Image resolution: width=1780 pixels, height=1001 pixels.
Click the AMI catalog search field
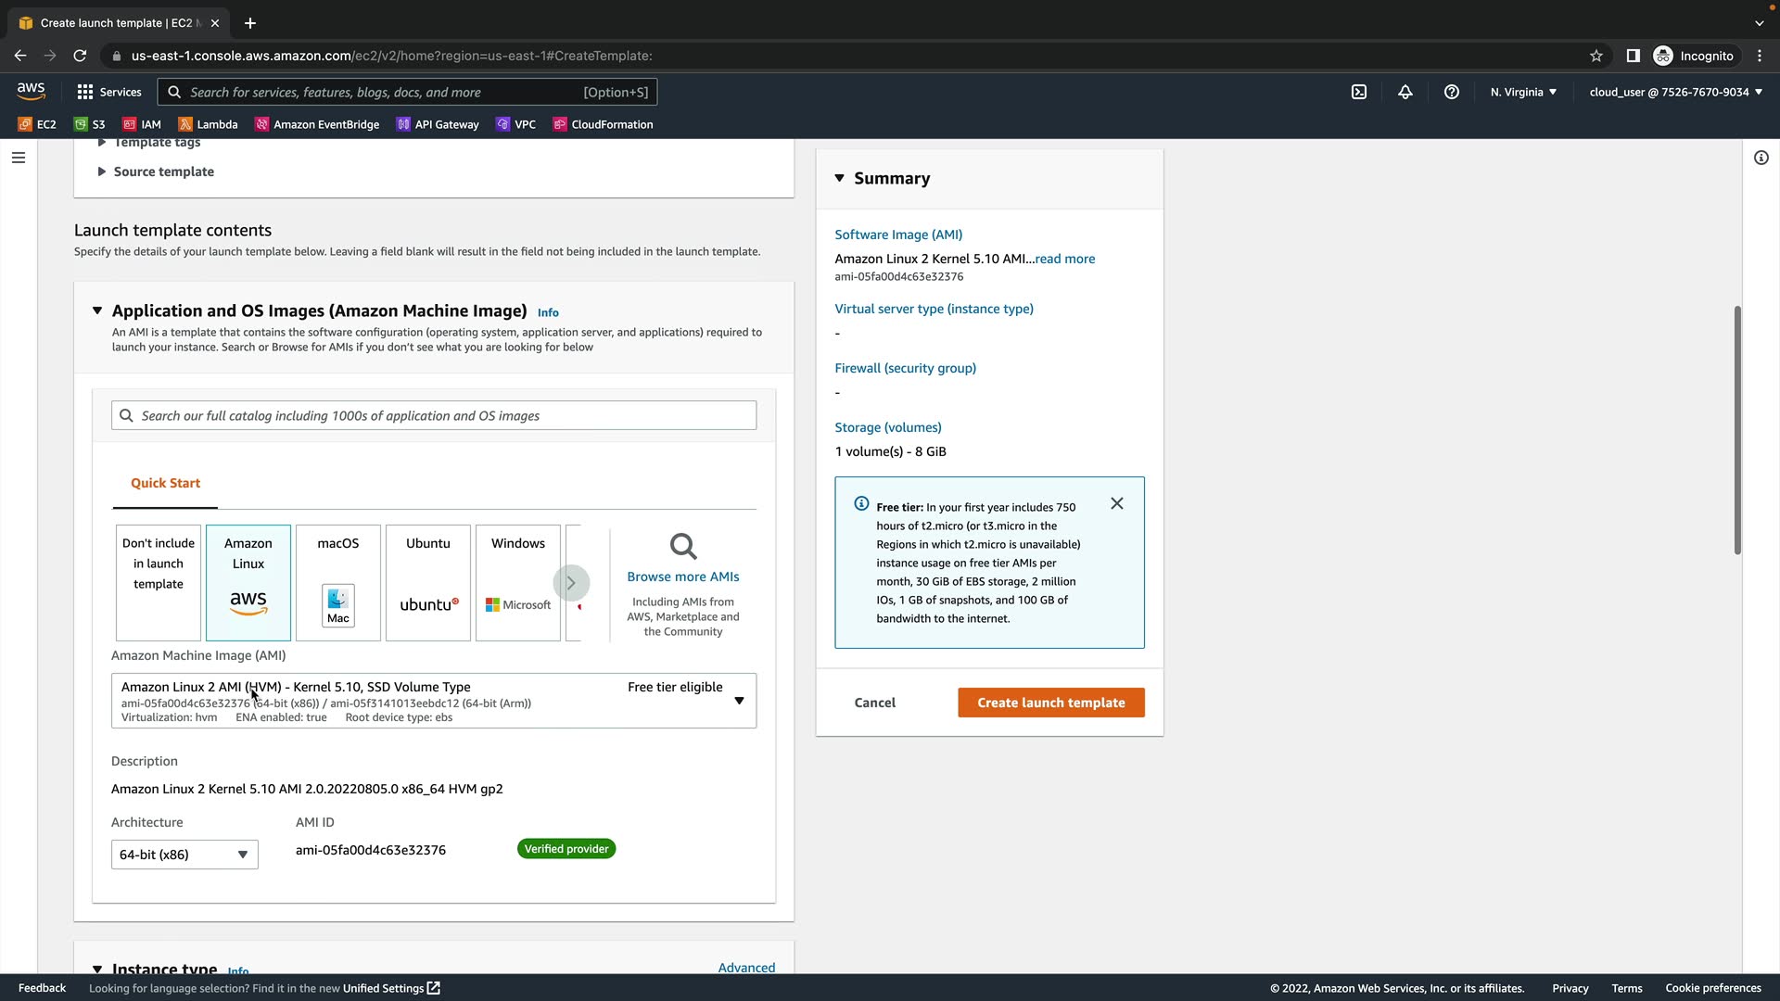coord(434,415)
